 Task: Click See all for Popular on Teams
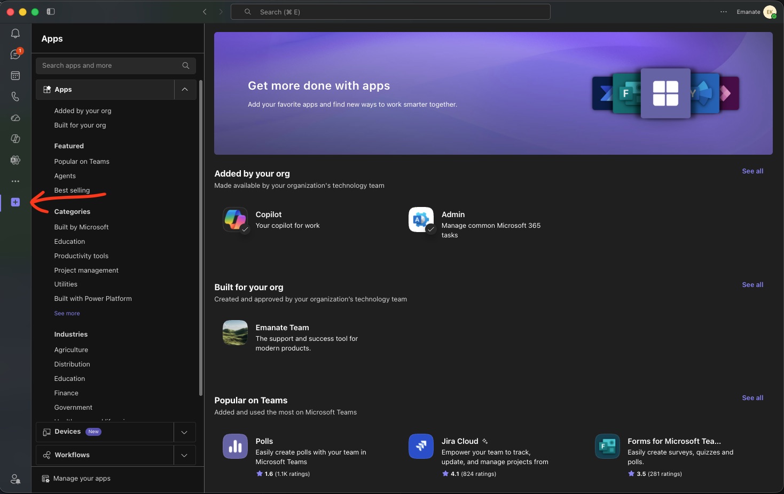[752, 398]
